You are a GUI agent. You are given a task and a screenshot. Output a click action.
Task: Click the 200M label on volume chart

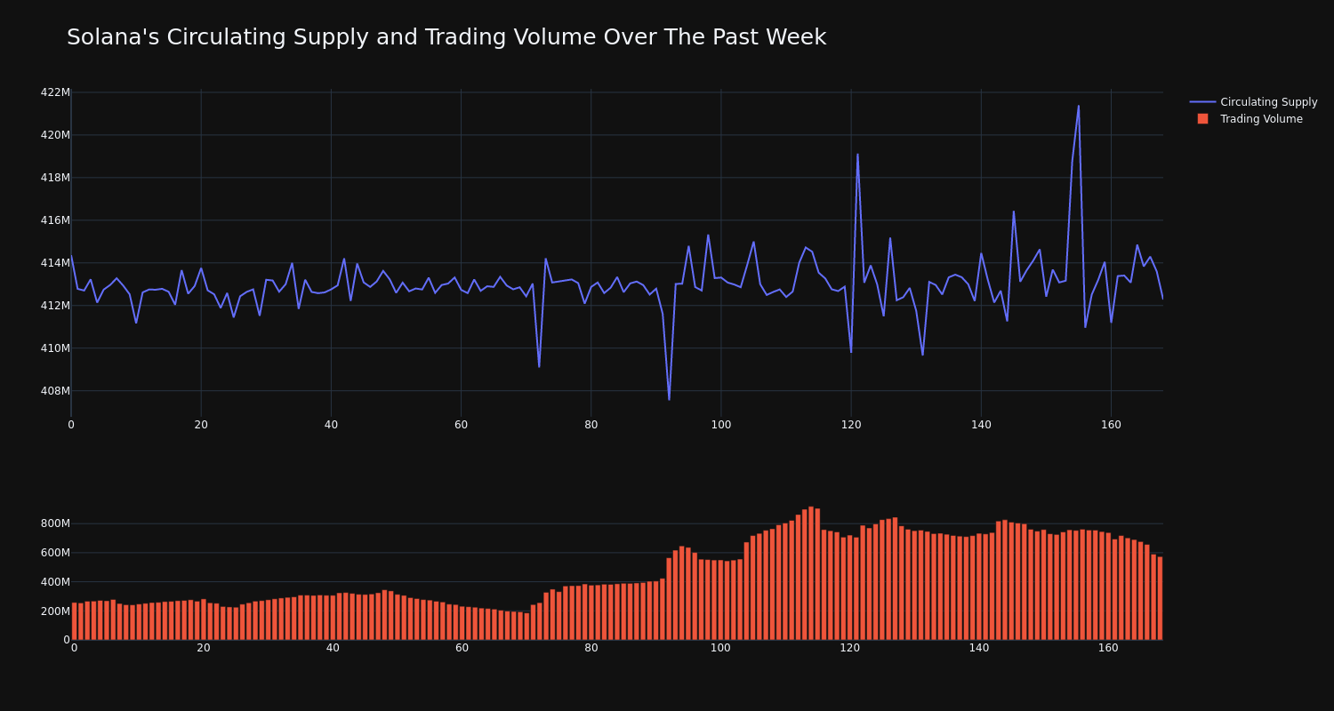(x=55, y=611)
